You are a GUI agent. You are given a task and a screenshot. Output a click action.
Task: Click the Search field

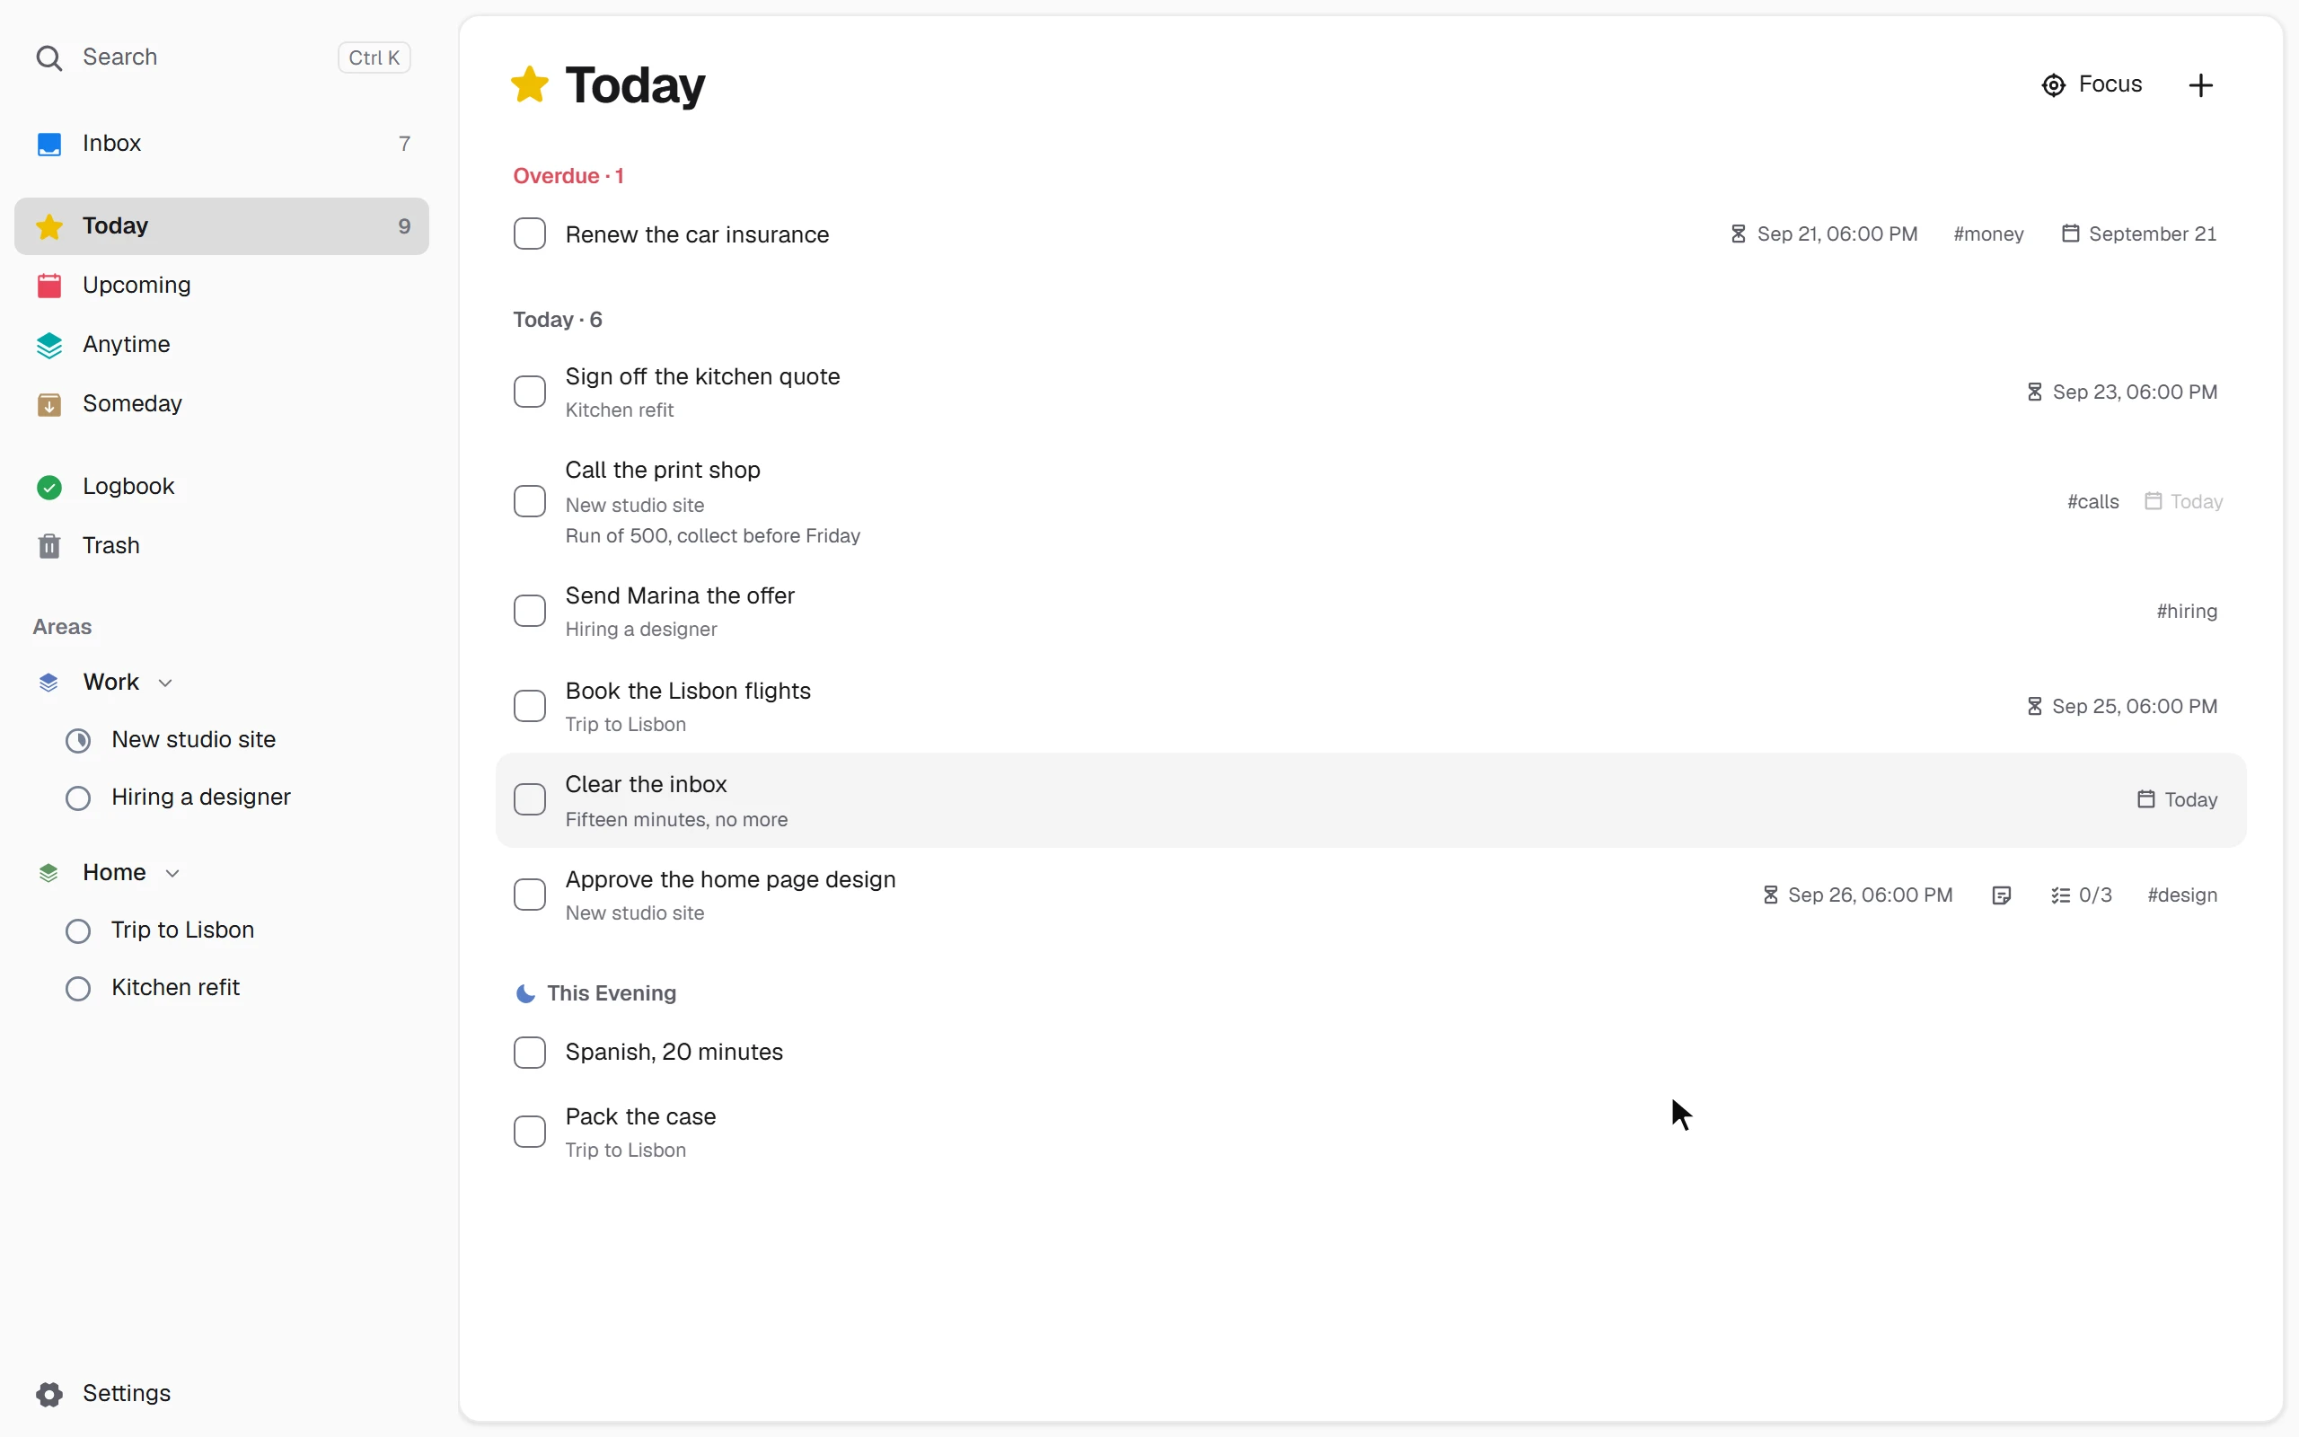pyautogui.click(x=221, y=58)
